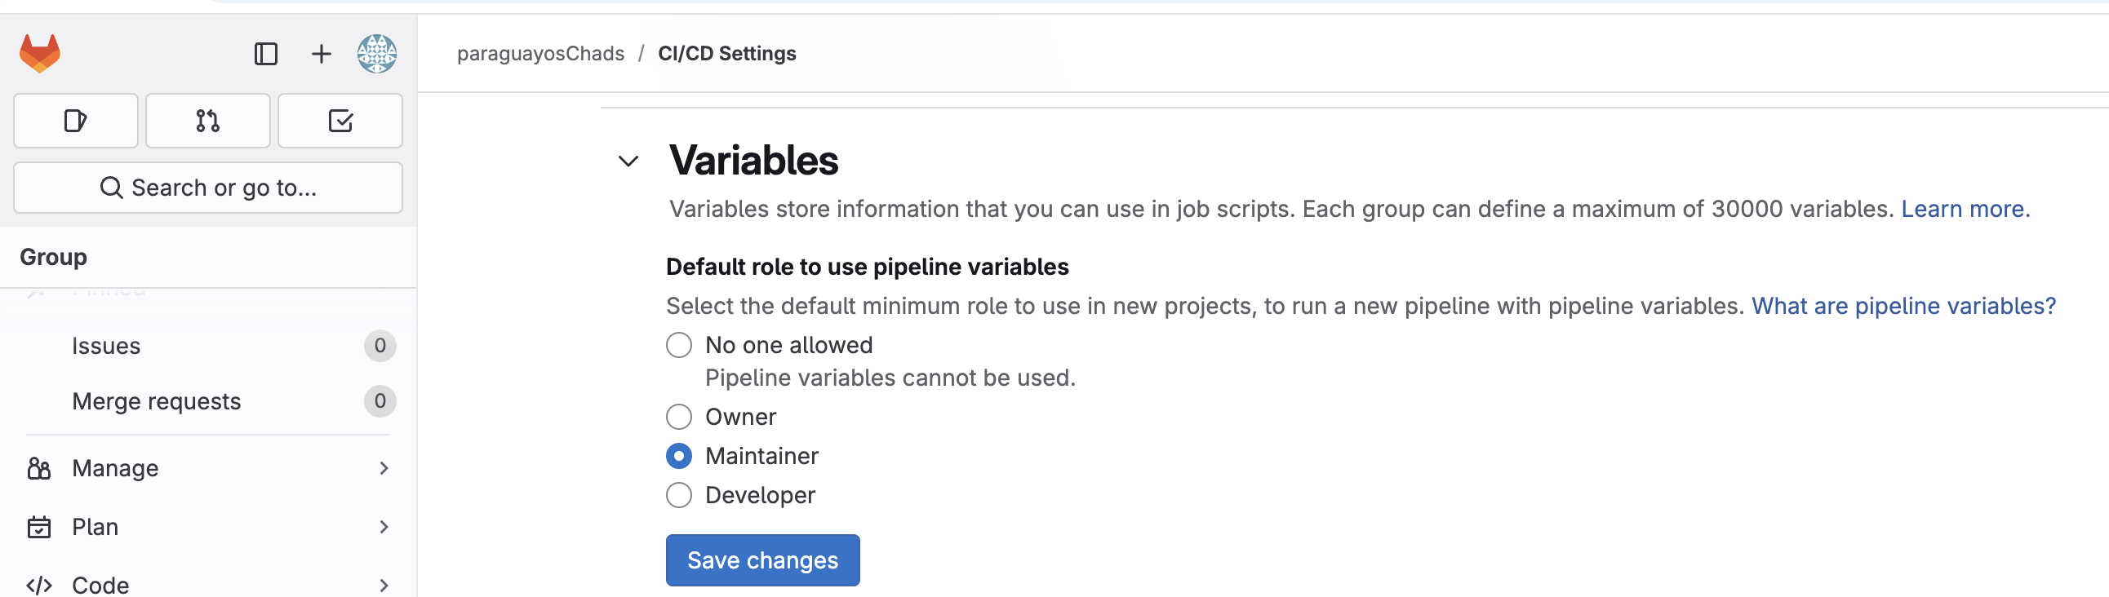
Task: Select the Maintainer radio button
Action: (x=679, y=457)
